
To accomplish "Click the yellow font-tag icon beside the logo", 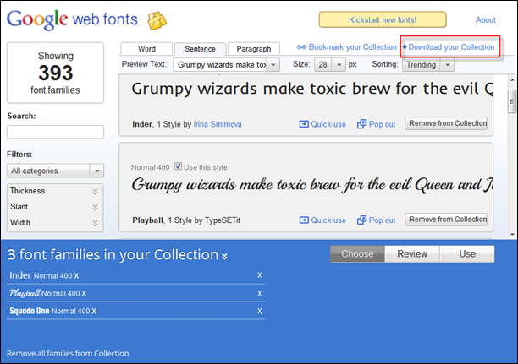I will (x=157, y=21).
